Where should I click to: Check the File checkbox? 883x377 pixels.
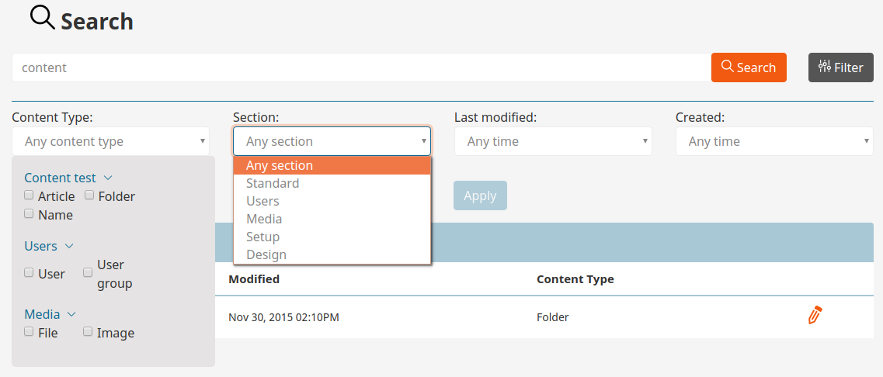tap(29, 332)
